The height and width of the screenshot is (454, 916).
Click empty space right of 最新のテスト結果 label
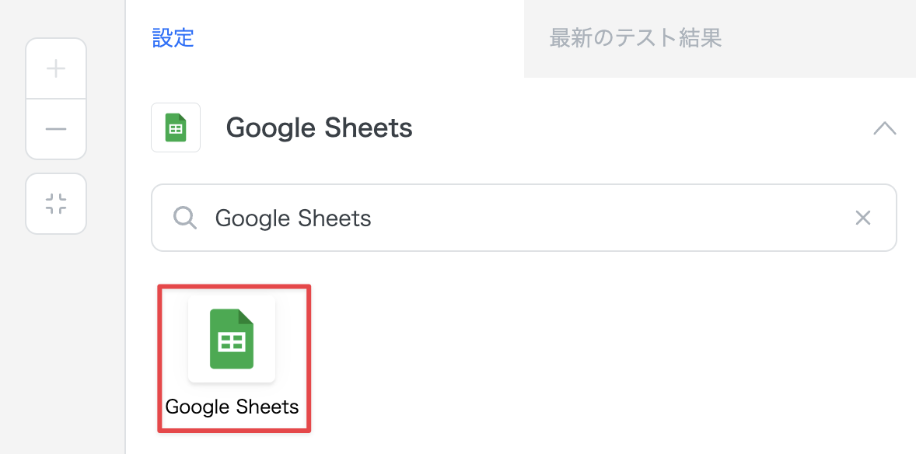pos(816,38)
